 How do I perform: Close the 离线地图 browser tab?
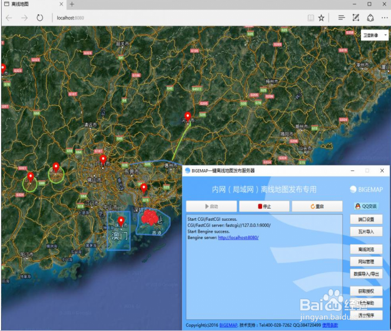[x=61, y=4]
